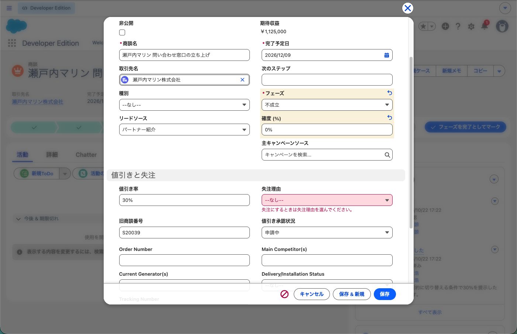Click the hamburger menu icon
This screenshot has width=517, height=334.
pos(9,8)
